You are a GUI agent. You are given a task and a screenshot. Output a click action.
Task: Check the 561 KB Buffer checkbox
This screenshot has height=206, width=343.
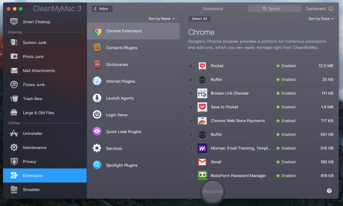click(191, 135)
